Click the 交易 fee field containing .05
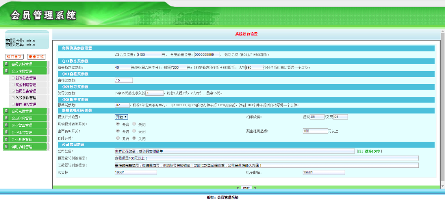 [x=340, y=117]
